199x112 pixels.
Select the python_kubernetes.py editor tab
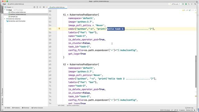coord(58,7)
